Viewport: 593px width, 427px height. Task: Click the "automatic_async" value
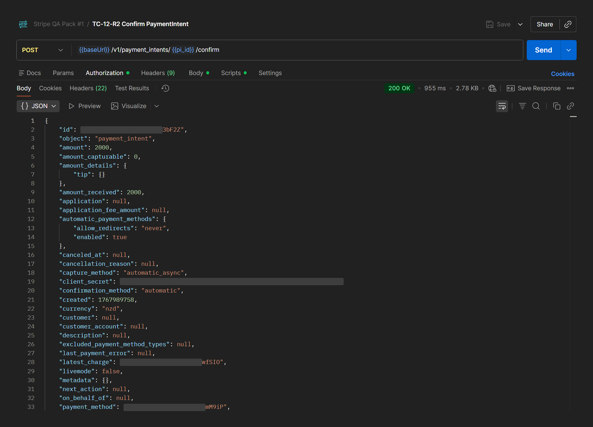(154, 272)
